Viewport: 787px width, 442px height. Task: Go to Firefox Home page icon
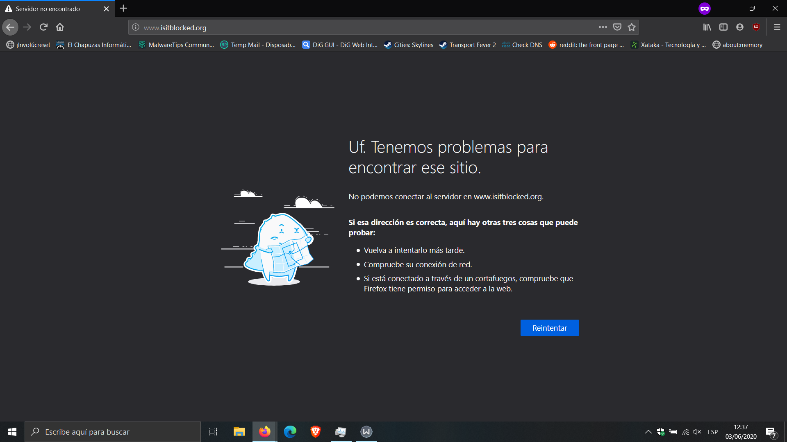click(60, 27)
